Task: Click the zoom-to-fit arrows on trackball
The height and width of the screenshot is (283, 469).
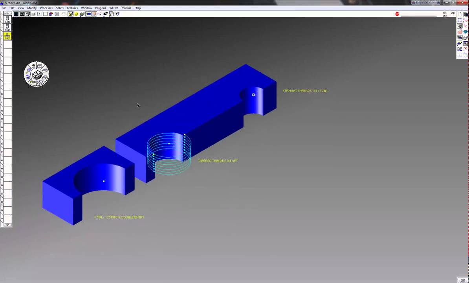Action: click(29, 70)
